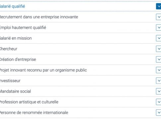Expand the Emploi hautement qualifié chevron
Image resolution: width=161 pixels, height=119 pixels.
click(x=159, y=27)
